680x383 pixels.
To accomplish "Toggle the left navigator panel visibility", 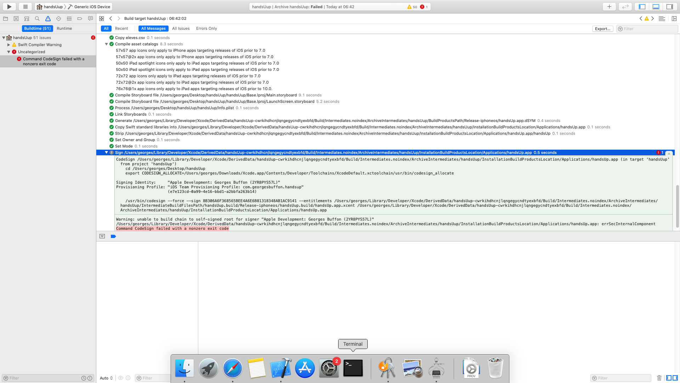I will click(x=642, y=7).
